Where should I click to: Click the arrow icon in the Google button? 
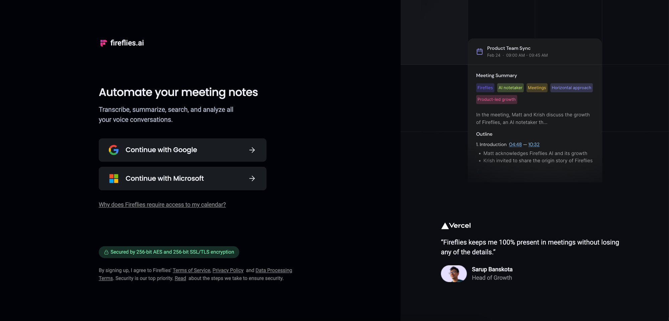click(252, 150)
